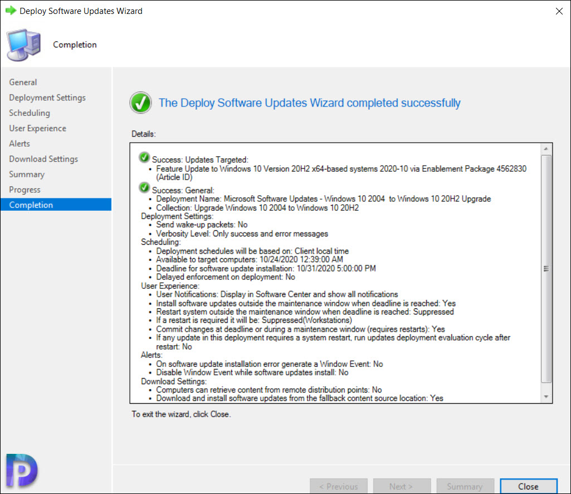This screenshot has height=494, width=571.
Task: Open the Download Settings step
Action: click(43, 159)
